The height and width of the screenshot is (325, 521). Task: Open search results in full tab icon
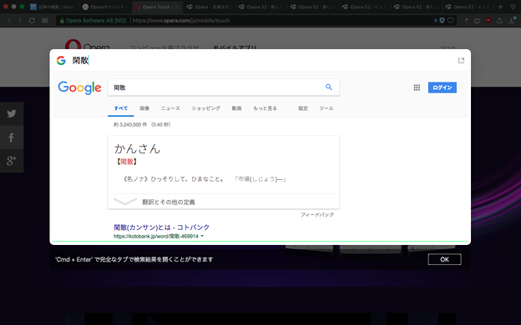(x=461, y=60)
